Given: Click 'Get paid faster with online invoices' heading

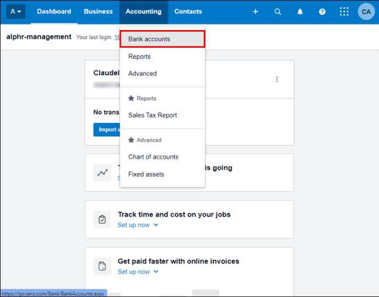Looking at the screenshot, I should pos(179,261).
